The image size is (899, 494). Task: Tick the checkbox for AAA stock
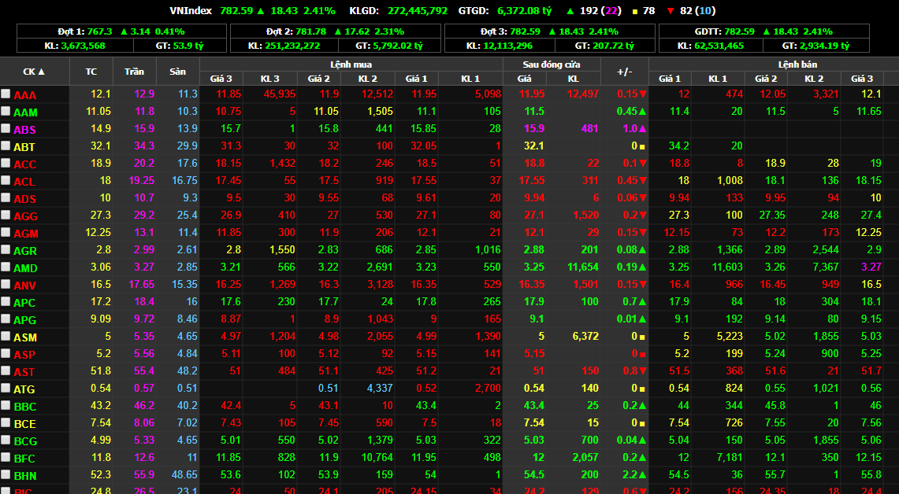pyautogui.click(x=6, y=94)
